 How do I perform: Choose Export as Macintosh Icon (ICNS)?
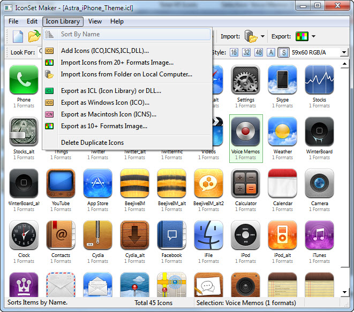(127, 114)
